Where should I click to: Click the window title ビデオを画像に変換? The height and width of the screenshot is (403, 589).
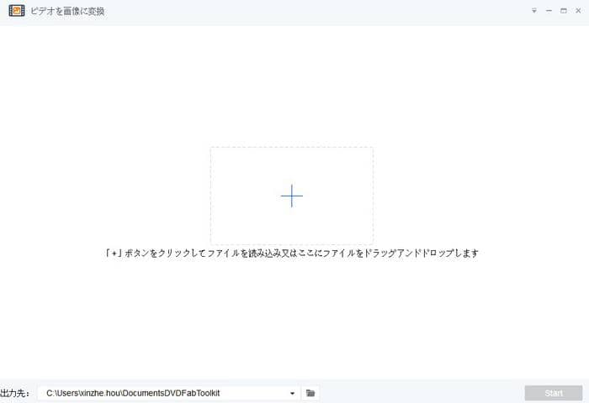point(67,11)
